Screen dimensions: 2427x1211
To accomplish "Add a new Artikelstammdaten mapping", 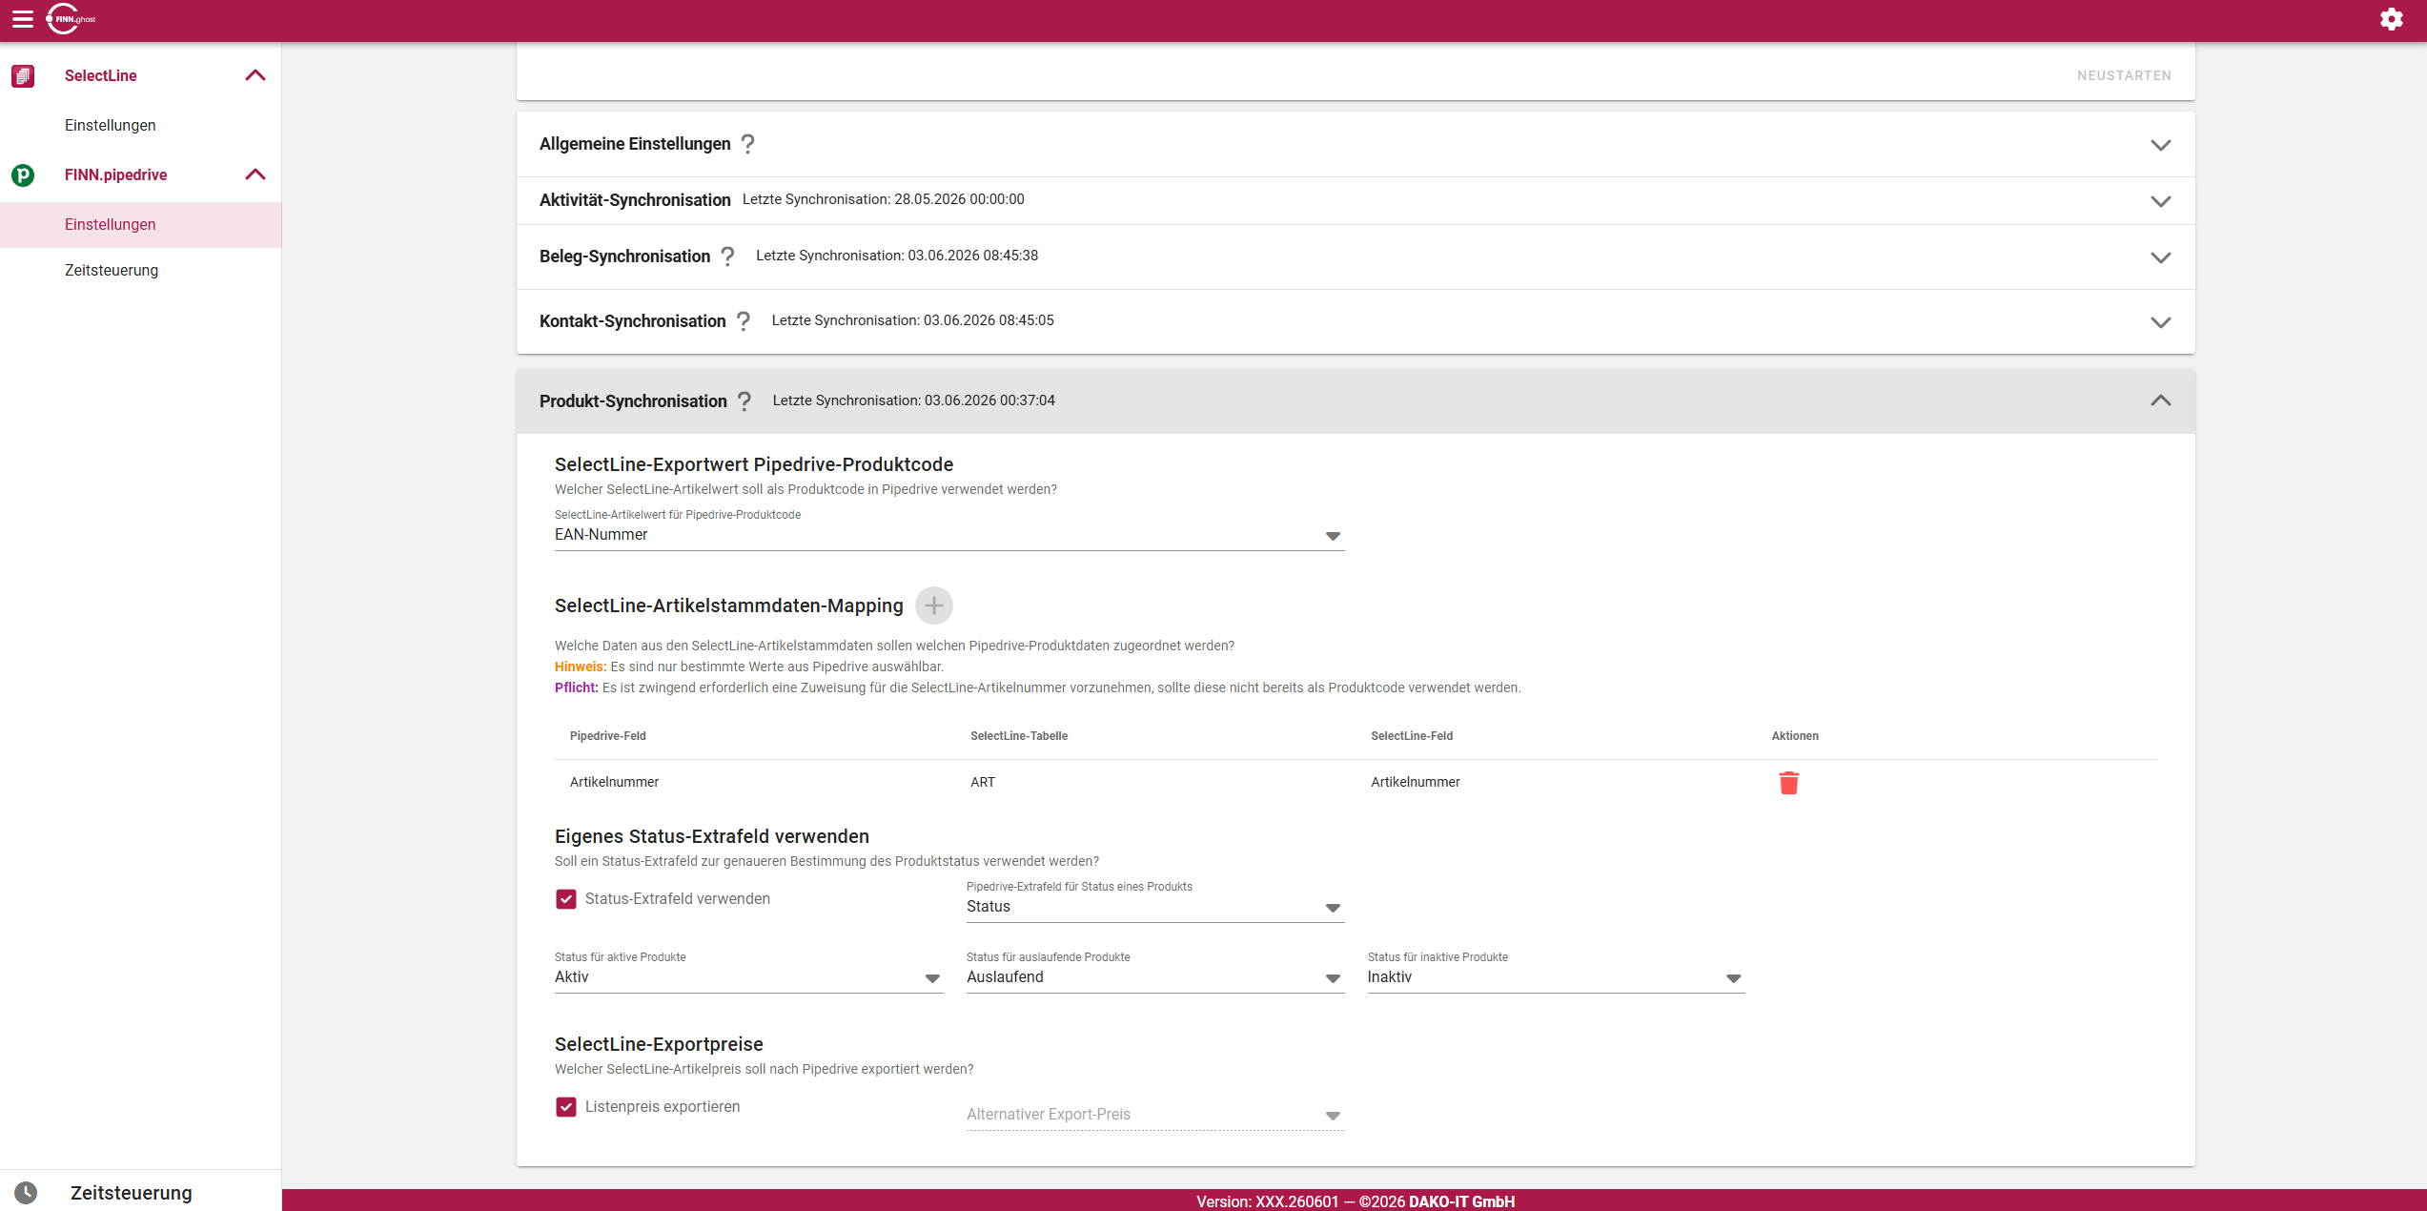I will (934, 605).
